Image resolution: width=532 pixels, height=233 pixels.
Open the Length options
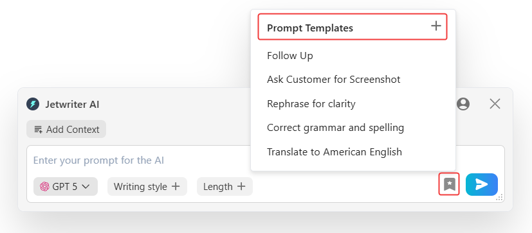[225, 187]
